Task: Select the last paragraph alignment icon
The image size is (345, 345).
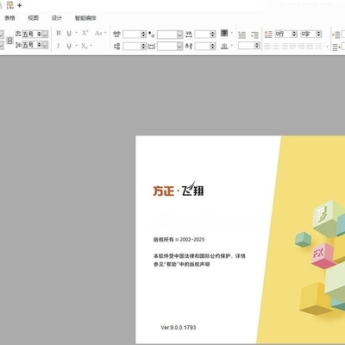Action: (318, 46)
